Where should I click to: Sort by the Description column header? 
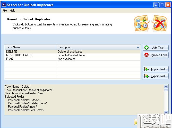tap(98, 47)
